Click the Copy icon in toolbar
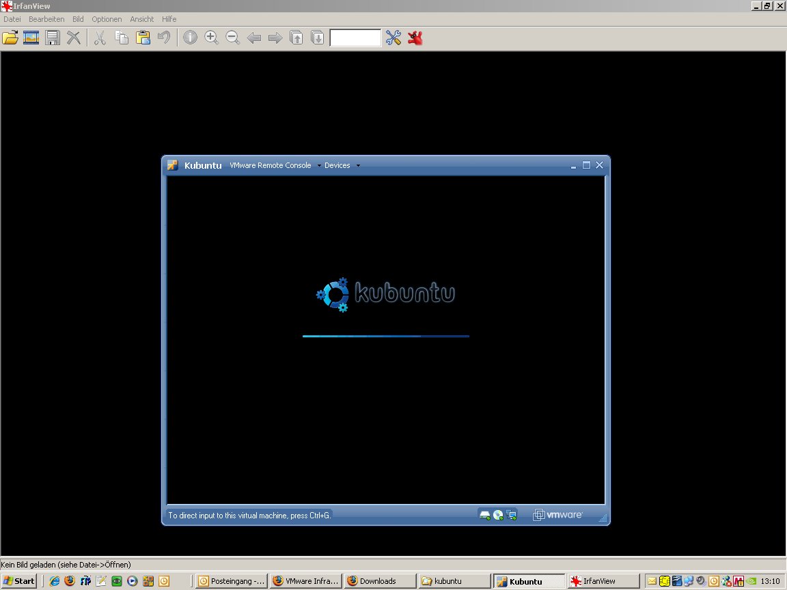The image size is (787, 590). point(122,38)
